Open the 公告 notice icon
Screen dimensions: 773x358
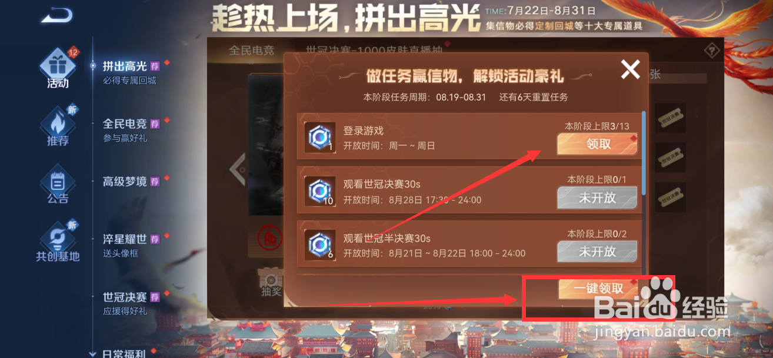point(58,180)
